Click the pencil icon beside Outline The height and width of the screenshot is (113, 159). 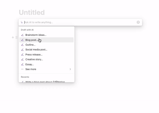23,45
